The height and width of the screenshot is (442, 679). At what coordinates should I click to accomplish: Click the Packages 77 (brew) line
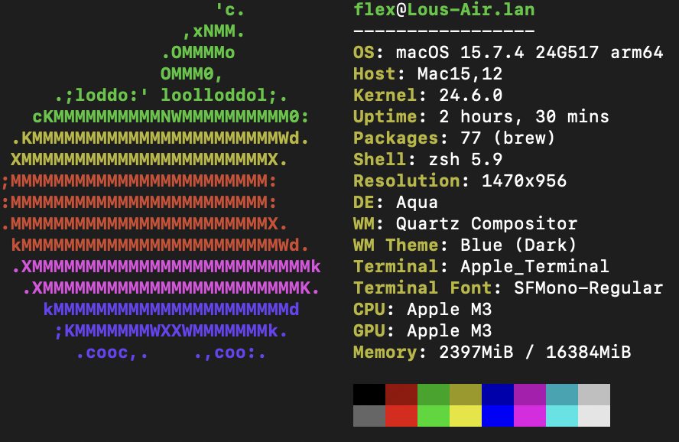(x=454, y=138)
